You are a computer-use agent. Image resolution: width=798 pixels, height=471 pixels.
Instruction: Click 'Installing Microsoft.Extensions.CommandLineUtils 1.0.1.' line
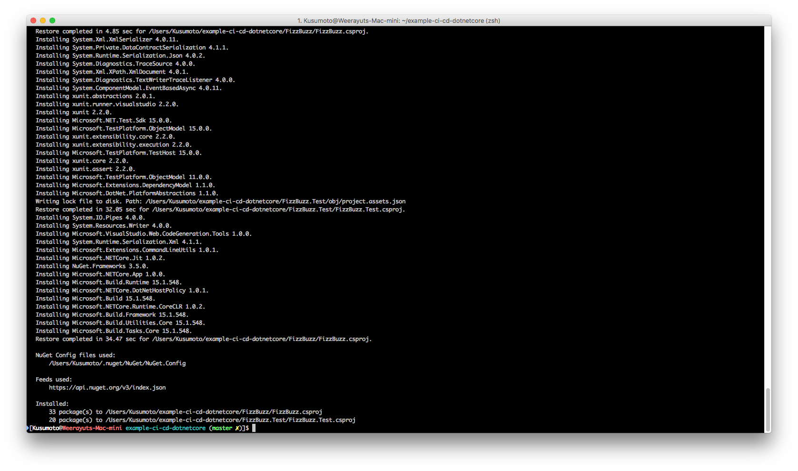pyautogui.click(x=127, y=250)
